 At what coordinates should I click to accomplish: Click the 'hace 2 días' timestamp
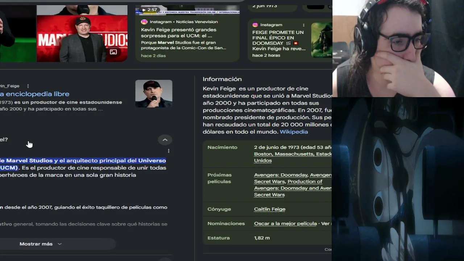(x=153, y=56)
